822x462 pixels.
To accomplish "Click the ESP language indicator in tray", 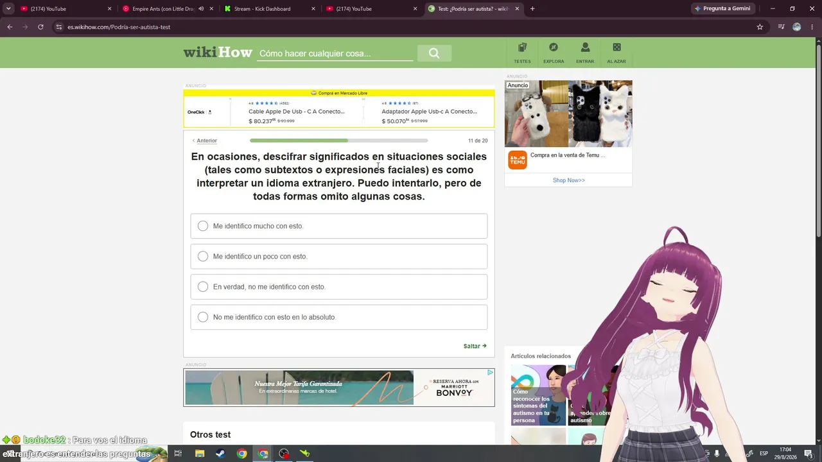I will click(764, 454).
